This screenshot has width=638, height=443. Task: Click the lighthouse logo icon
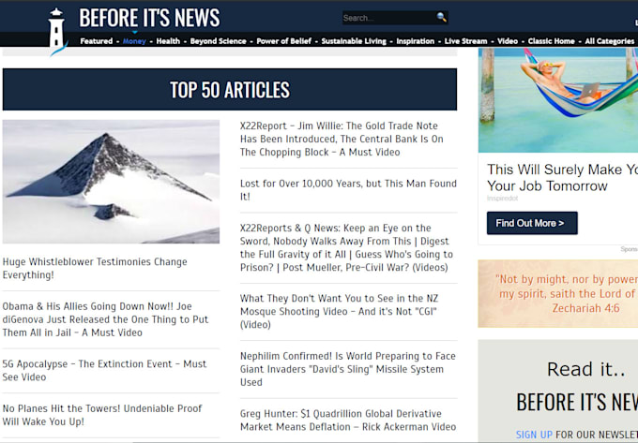tap(56, 32)
